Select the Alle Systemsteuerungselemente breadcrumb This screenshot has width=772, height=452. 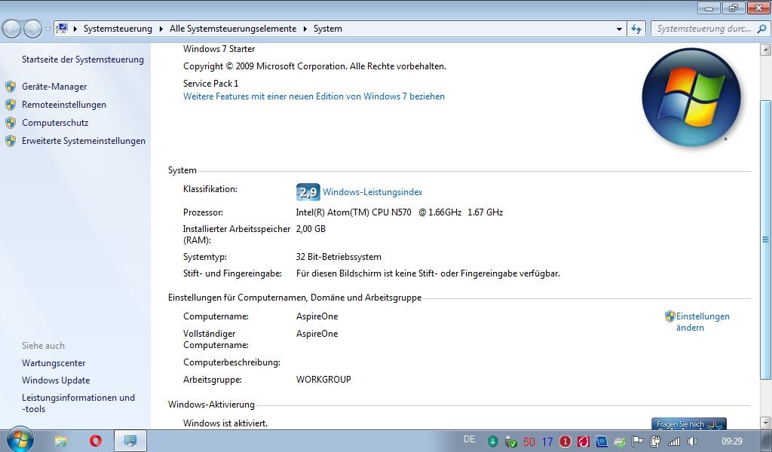click(x=233, y=29)
